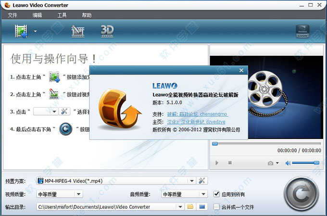Open the 音频质量 quality dropdown

click(x=203, y=194)
